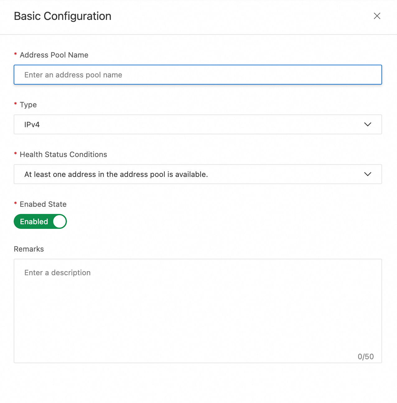
Task: Click the Address Pool Name input field
Action: [198, 75]
